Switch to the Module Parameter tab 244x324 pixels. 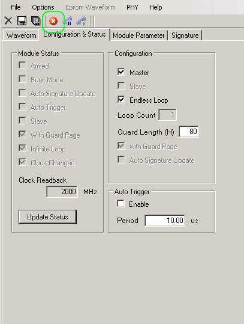[138, 35]
